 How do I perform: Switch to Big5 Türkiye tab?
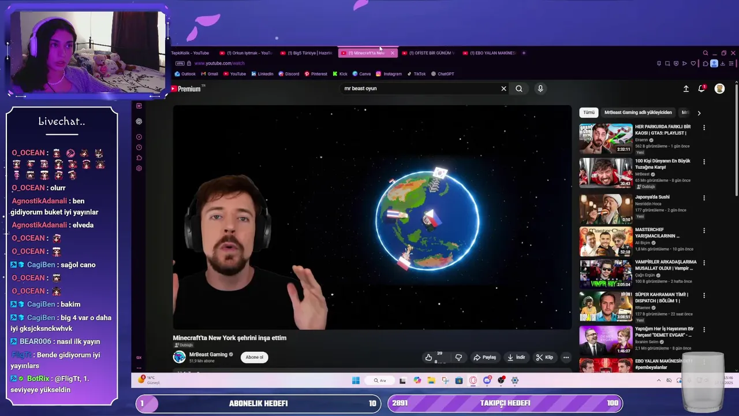(307, 53)
